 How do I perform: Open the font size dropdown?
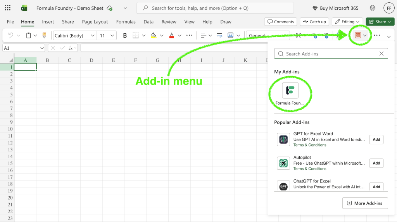pyautogui.click(x=112, y=36)
